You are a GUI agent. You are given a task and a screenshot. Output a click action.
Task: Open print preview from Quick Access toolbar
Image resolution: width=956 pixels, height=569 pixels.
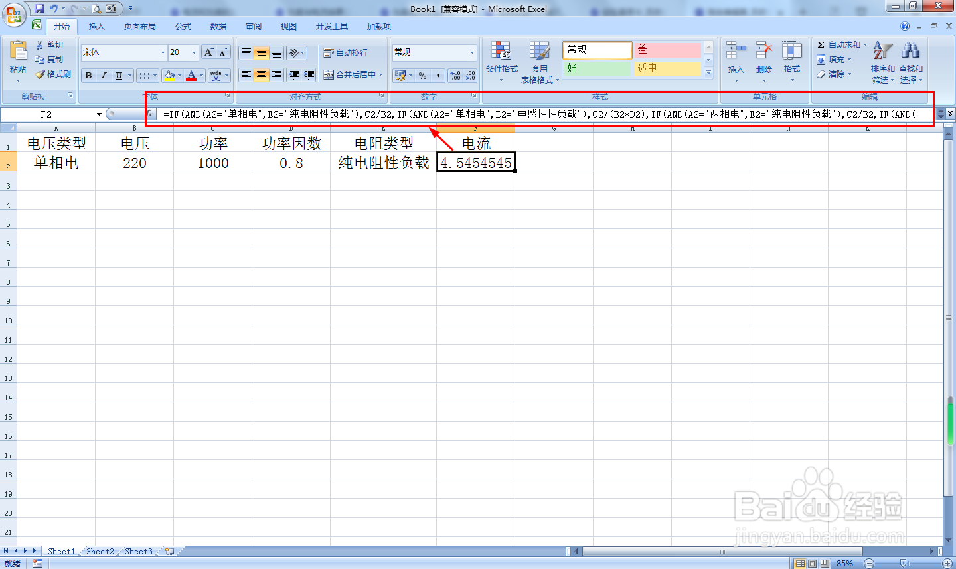(x=96, y=9)
